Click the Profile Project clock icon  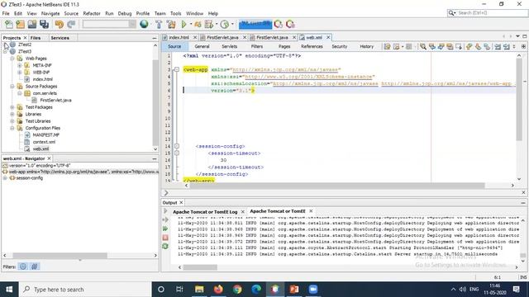[x=224, y=24]
